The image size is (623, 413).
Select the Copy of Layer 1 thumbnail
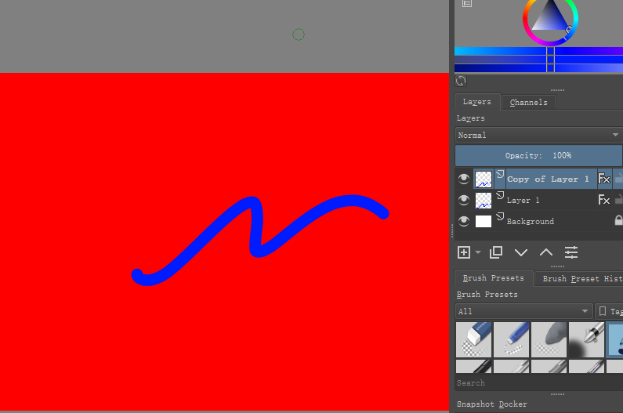(484, 179)
